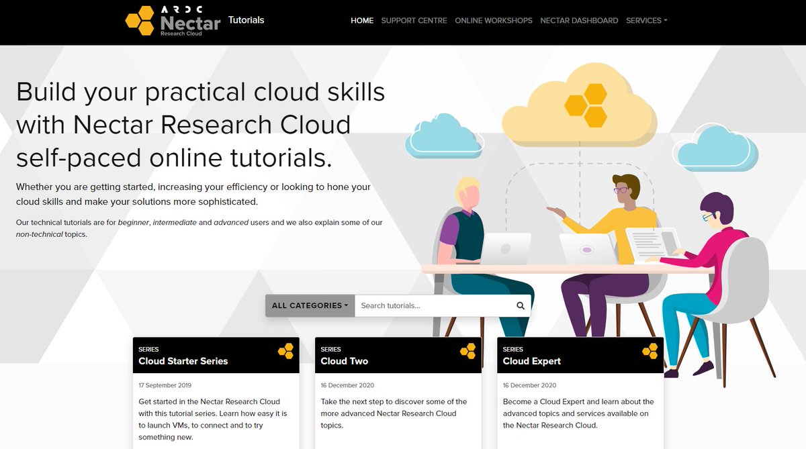The image size is (806, 449).
Task: Expand the Services menu
Action: [646, 21]
